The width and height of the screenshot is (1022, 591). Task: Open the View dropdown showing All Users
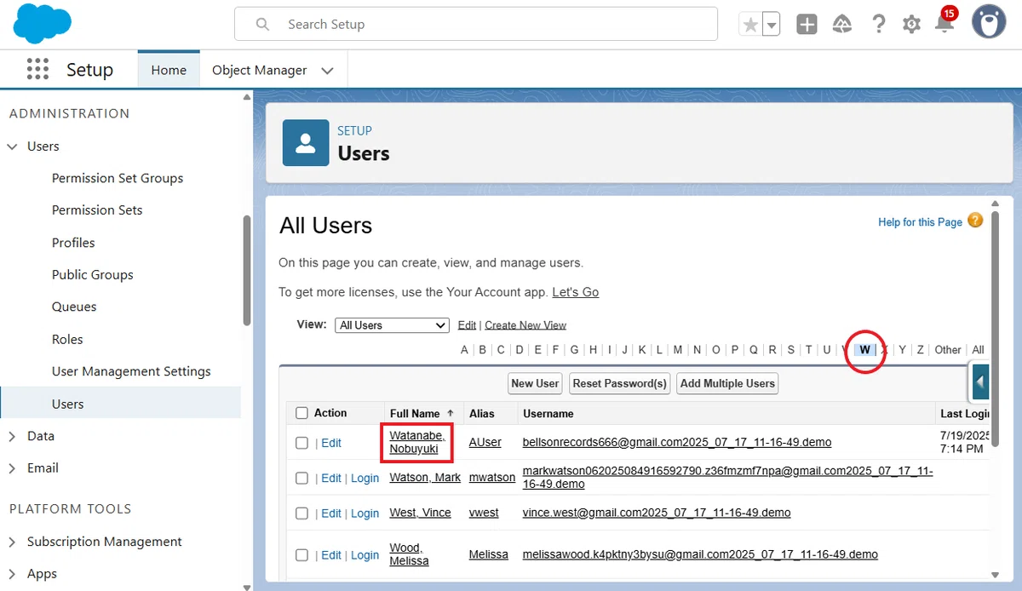click(x=392, y=325)
